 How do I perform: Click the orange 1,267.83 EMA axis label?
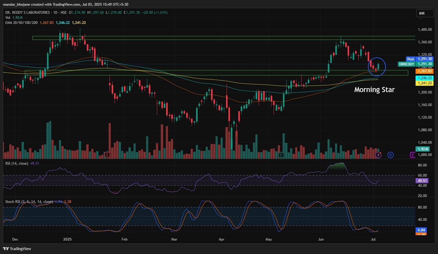425,71
